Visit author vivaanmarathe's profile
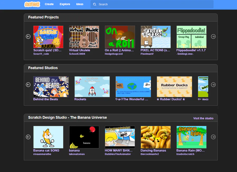 tap(42, 154)
